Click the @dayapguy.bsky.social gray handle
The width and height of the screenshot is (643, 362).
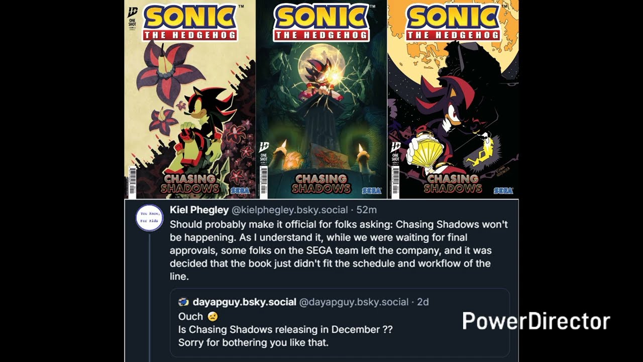tap(354, 302)
